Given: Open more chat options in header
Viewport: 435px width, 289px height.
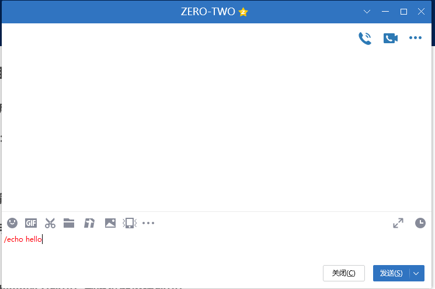Looking at the screenshot, I should coord(415,38).
